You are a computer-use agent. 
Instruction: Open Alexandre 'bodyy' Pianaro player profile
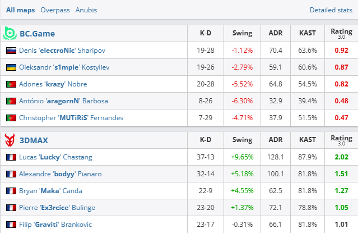point(61,174)
